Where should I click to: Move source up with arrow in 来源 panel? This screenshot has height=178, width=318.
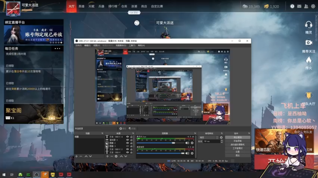point(121,156)
